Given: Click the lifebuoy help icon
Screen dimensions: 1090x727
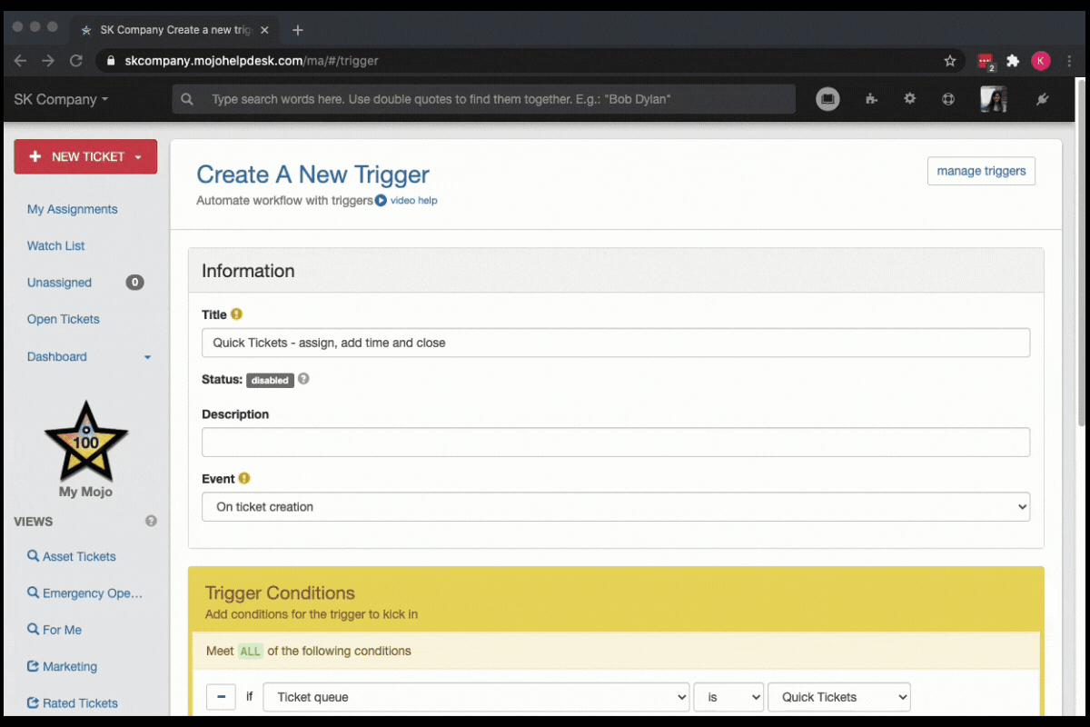Looking at the screenshot, I should pyautogui.click(x=948, y=99).
